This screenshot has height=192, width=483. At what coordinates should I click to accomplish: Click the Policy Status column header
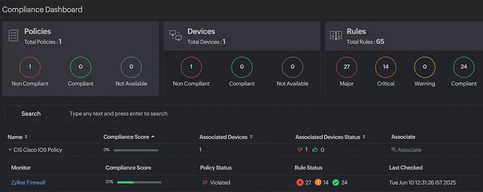point(216,168)
